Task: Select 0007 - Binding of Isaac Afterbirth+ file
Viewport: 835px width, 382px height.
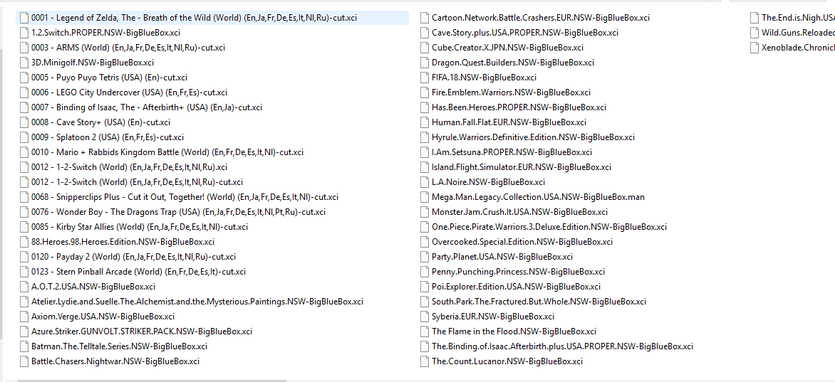Action: point(147,107)
